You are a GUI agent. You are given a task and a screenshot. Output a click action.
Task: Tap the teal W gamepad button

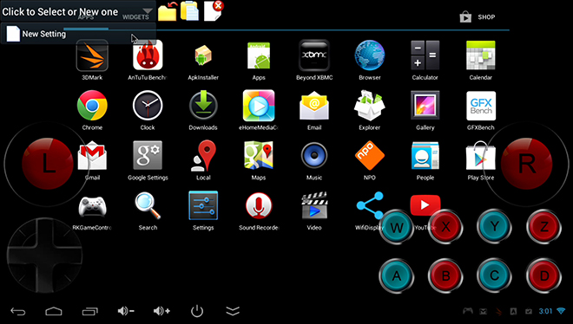point(397,227)
